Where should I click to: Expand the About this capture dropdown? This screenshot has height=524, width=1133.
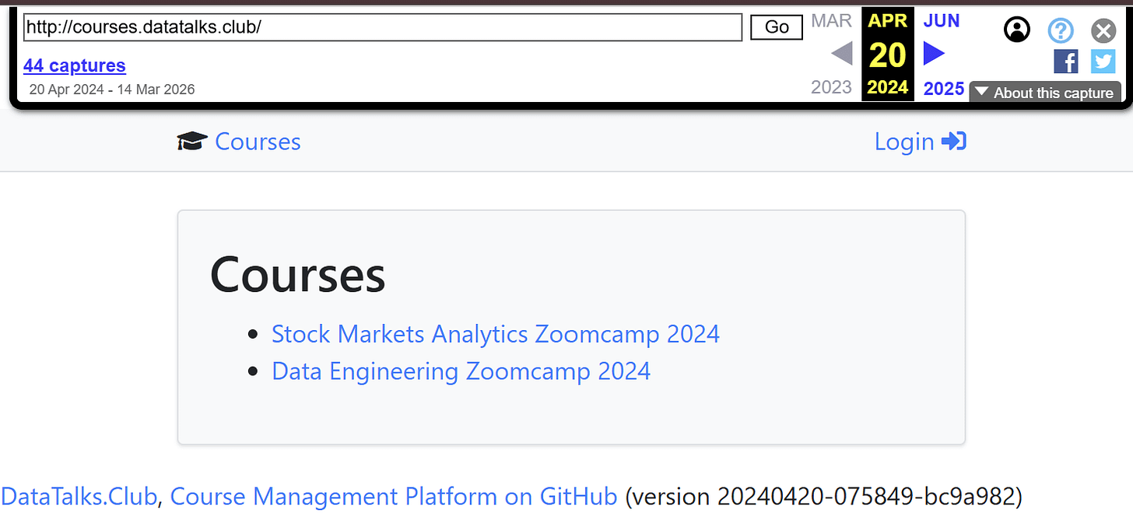[1045, 92]
